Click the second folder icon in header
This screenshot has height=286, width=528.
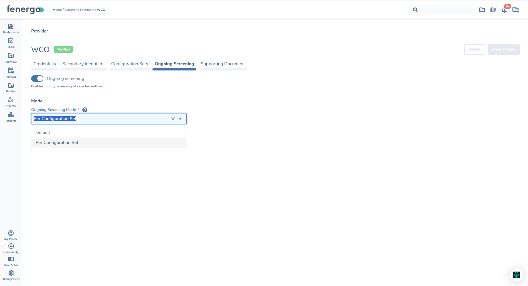493,10
